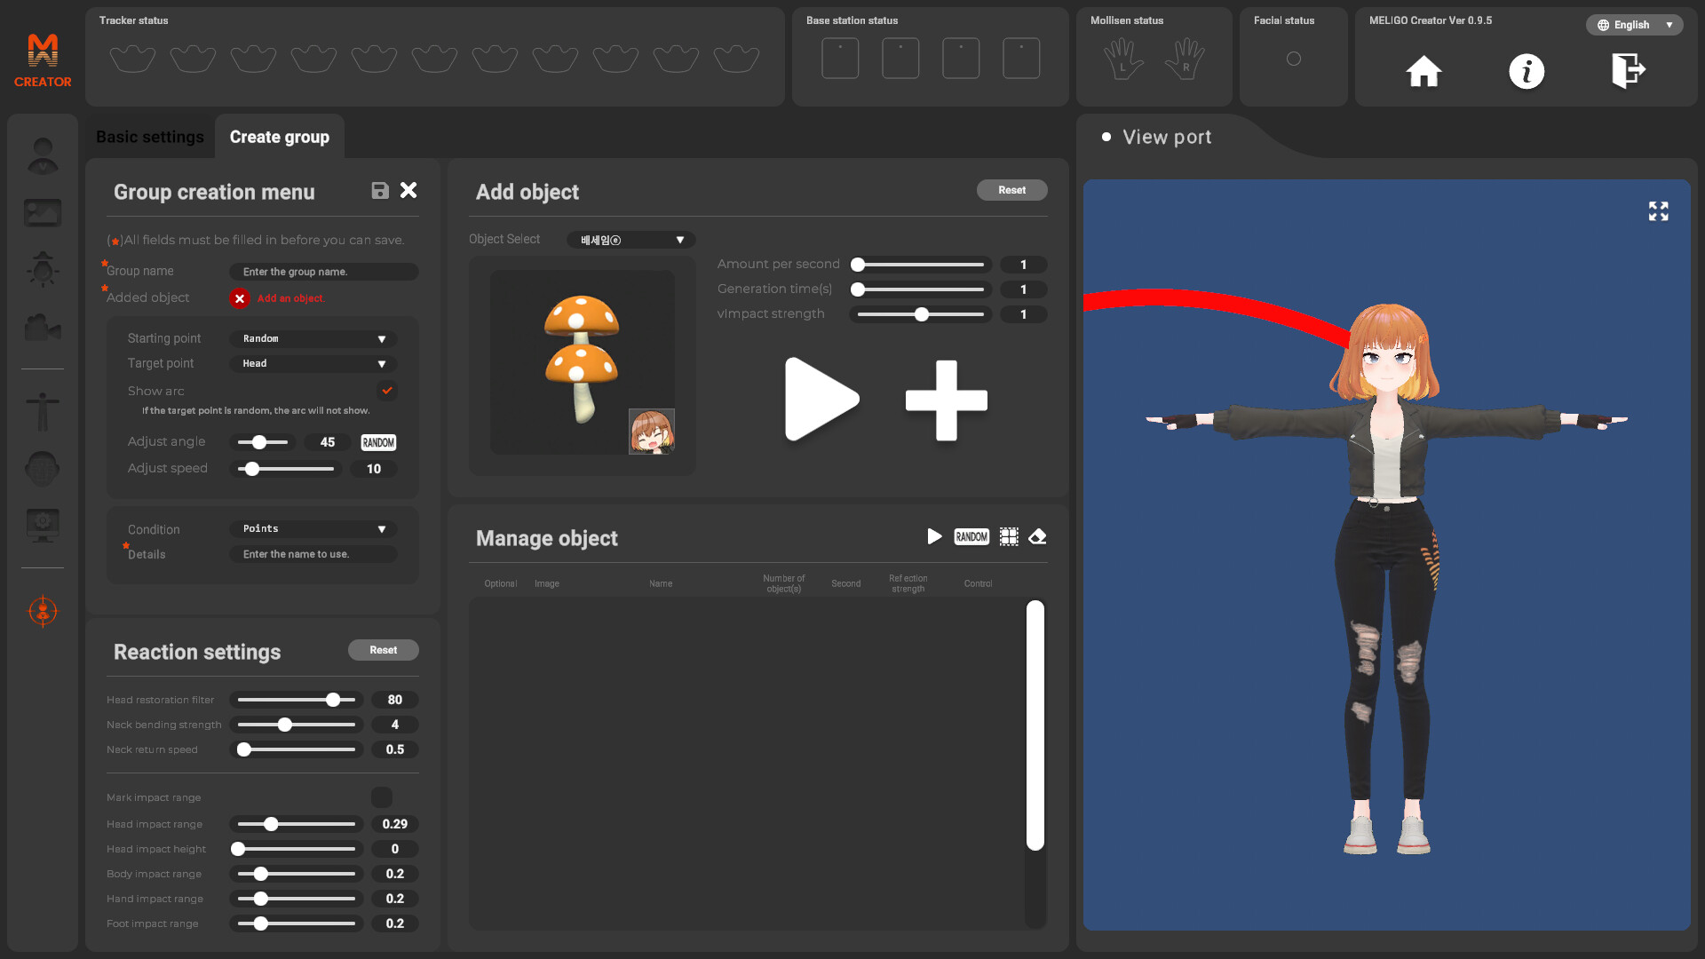Toggle the Mark impact range checkbox
Image resolution: width=1705 pixels, height=959 pixels.
tap(382, 797)
